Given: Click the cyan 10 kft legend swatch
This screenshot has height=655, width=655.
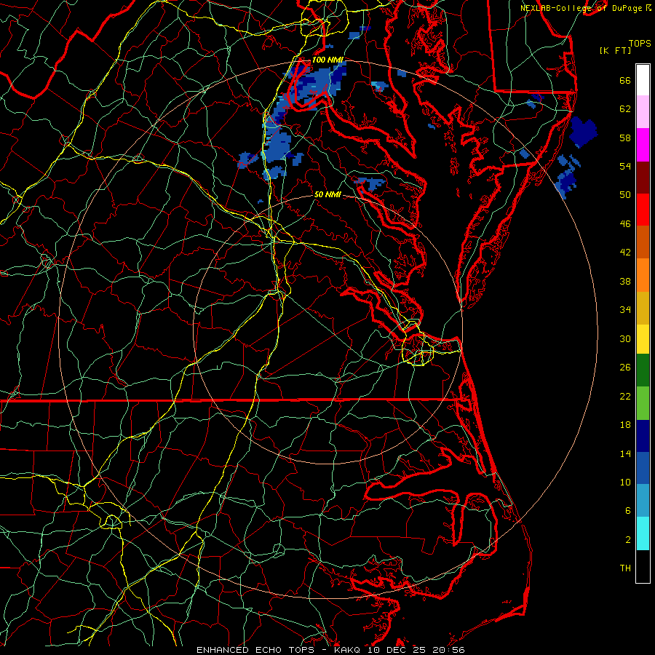Looking at the screenshot, I should (643, 533).
